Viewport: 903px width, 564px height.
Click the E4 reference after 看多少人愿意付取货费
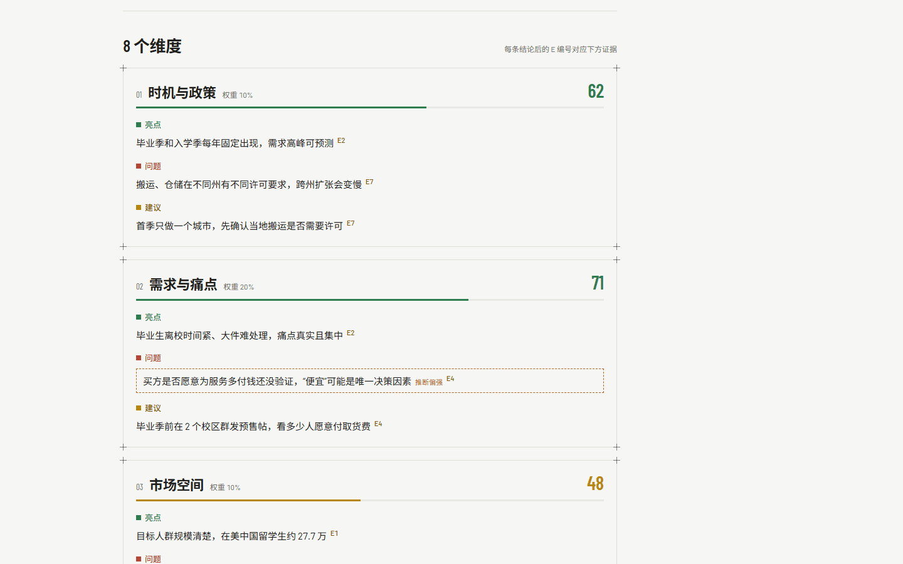(x=378, y=424)
